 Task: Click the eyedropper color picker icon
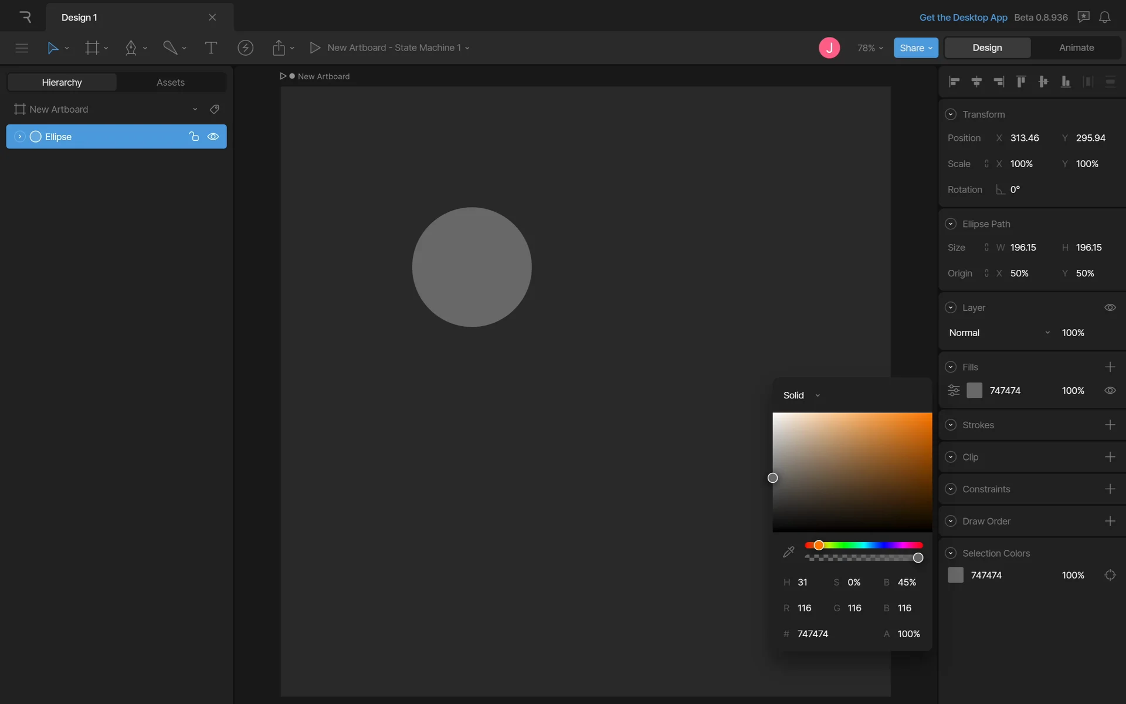click(x=788, y=551)
